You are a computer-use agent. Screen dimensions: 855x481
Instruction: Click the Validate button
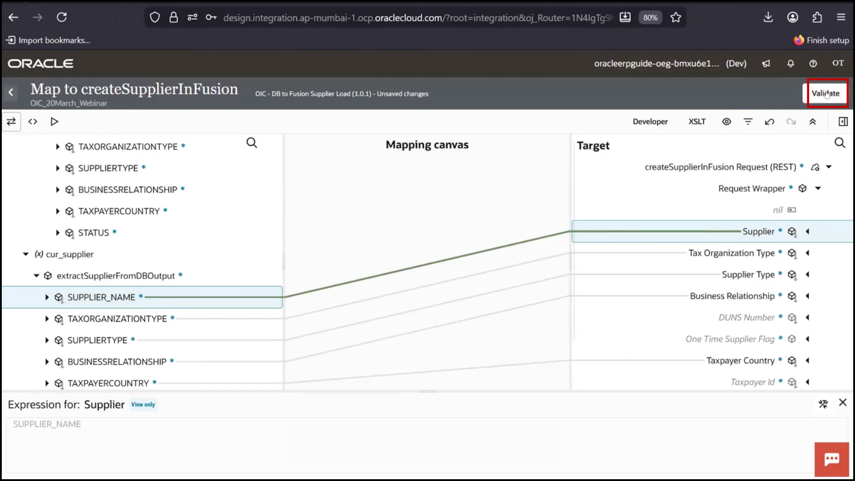click(826, 93)
